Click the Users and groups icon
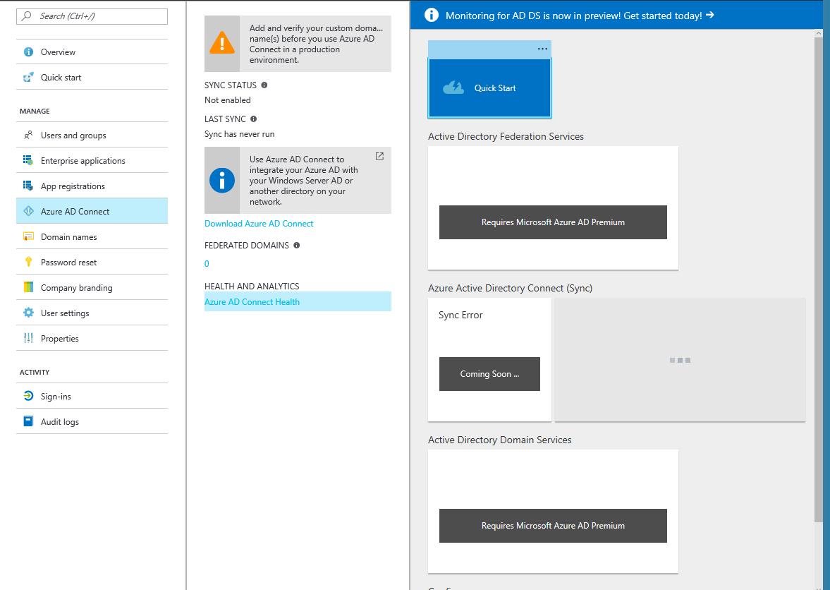Image resolution: width=830 pixels, height=590 pixels. coord(28,136)
